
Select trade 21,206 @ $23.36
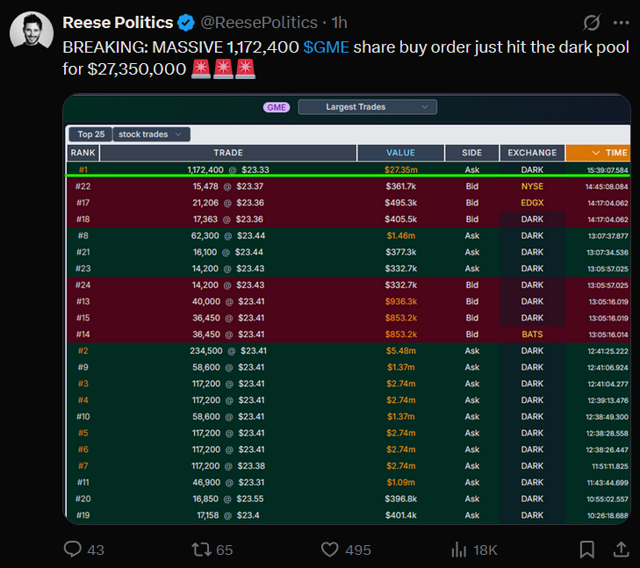click(228, 203)
